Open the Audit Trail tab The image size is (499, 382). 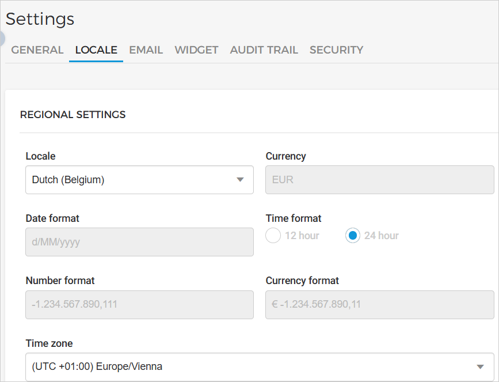(264, 50)
